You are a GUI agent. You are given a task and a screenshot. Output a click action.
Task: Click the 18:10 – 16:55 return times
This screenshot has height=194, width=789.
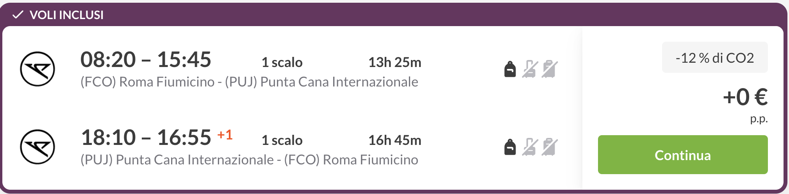point(146,138)
